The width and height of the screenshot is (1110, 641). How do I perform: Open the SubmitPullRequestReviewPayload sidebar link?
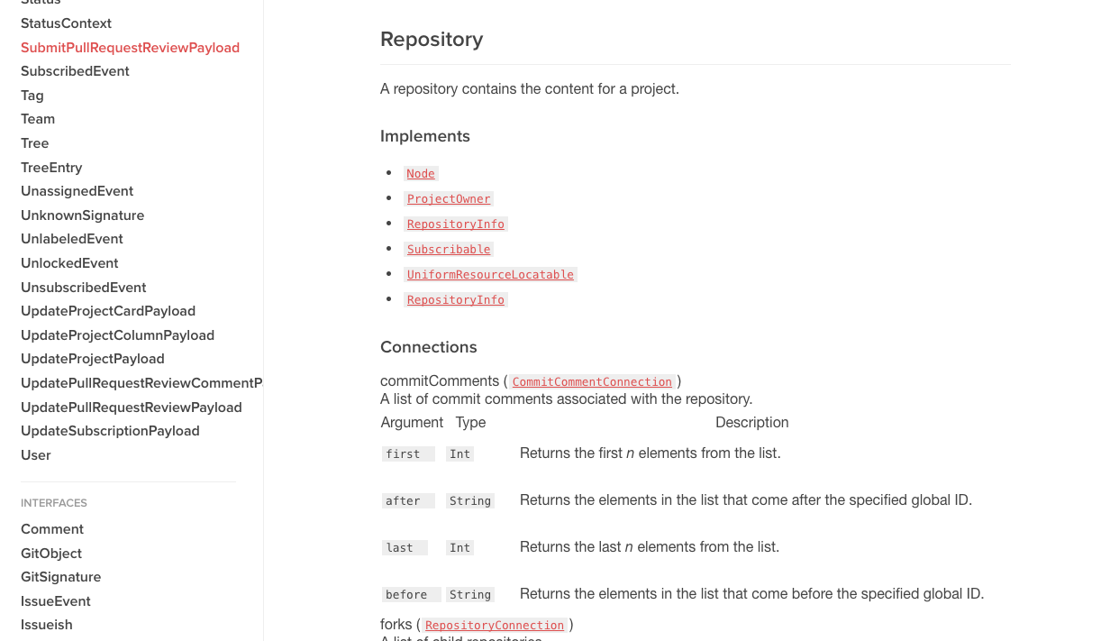click(x=130, y=48)
